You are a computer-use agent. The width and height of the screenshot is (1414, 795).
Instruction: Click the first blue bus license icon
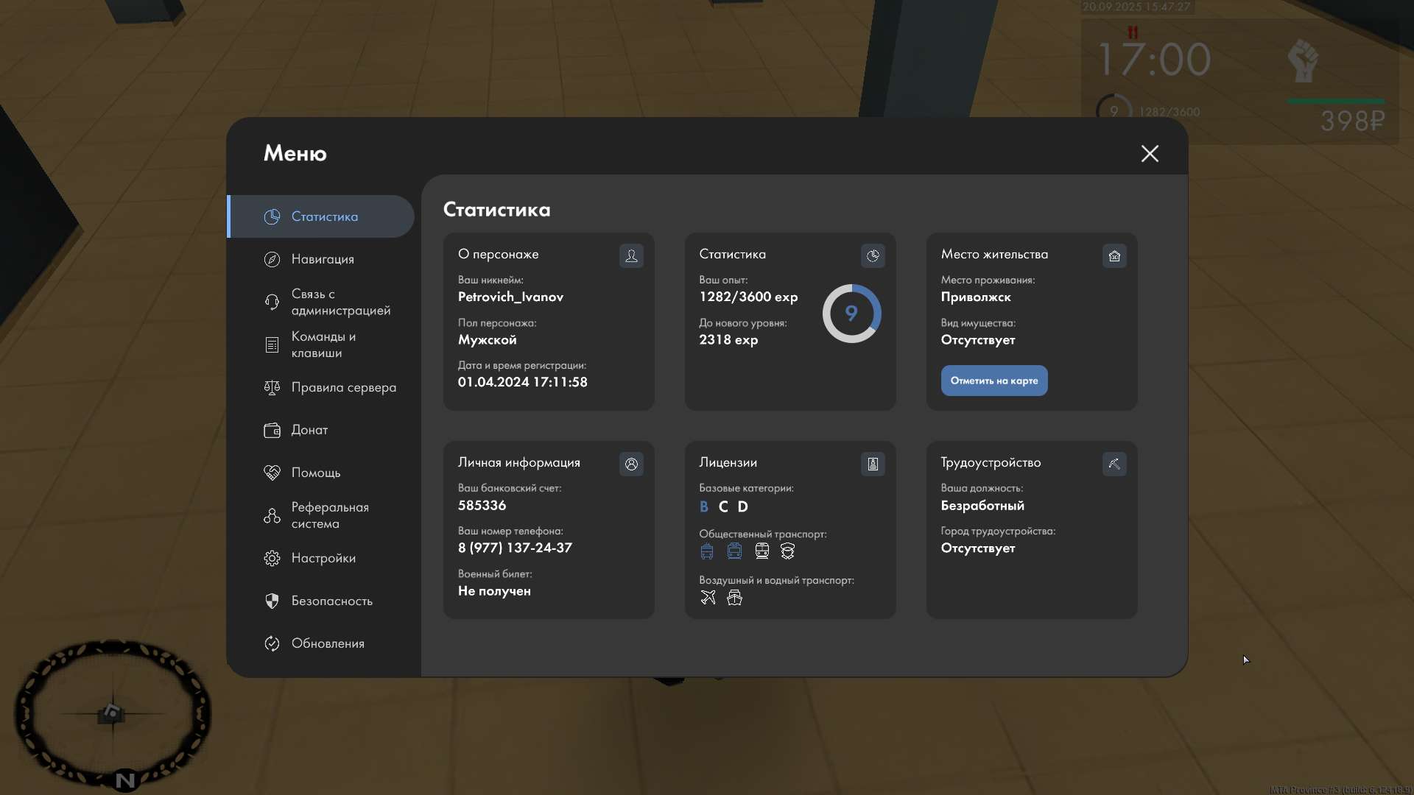click(707, 551)
